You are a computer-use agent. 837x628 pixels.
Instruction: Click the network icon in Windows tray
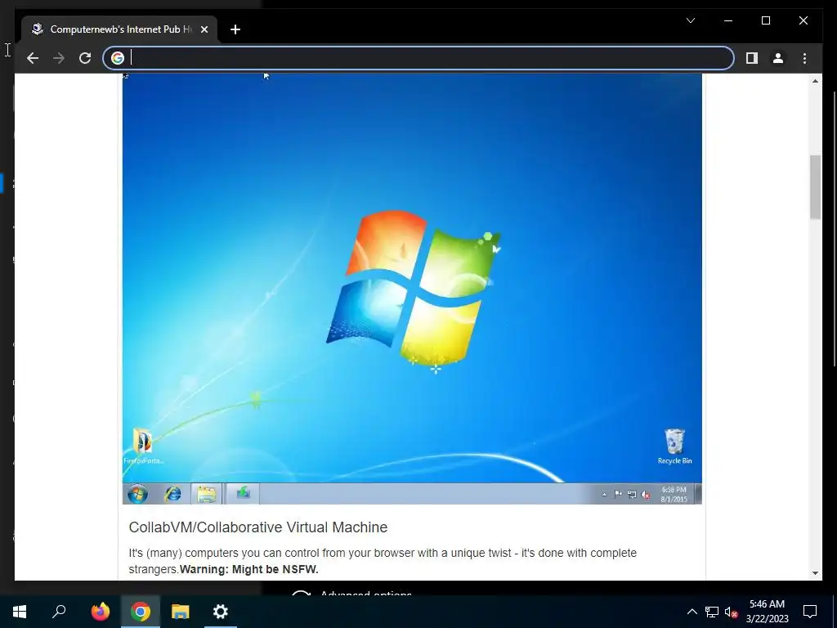pyautogui.click(x=712, y=612)
